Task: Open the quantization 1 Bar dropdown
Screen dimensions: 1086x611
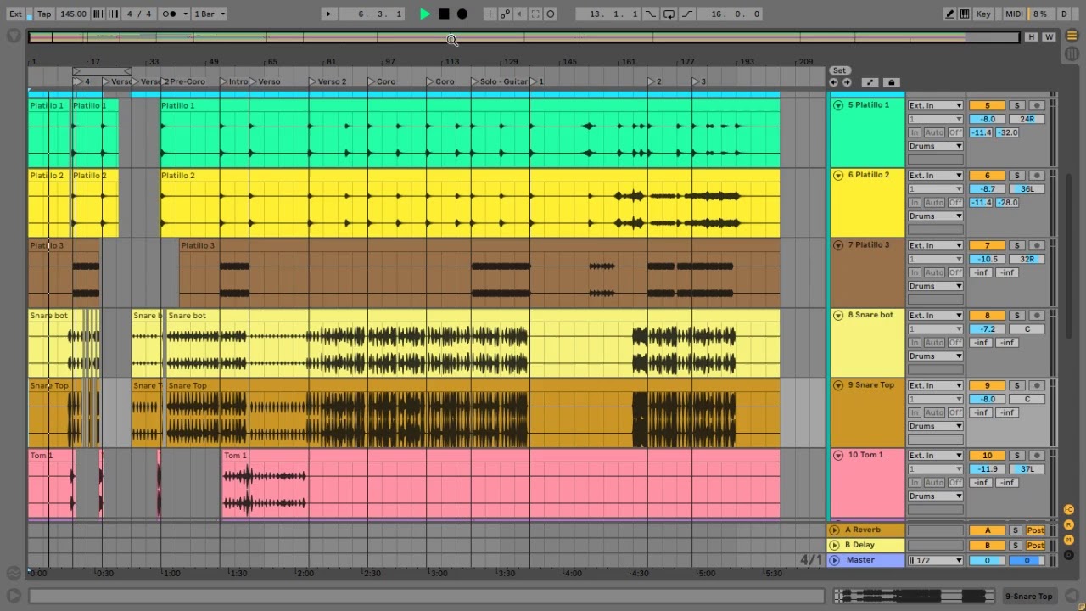Action: pos(210,14)
